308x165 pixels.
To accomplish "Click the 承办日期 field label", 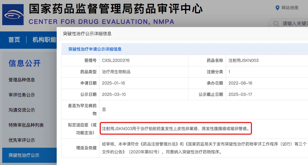I will click(x=215, y=83).
